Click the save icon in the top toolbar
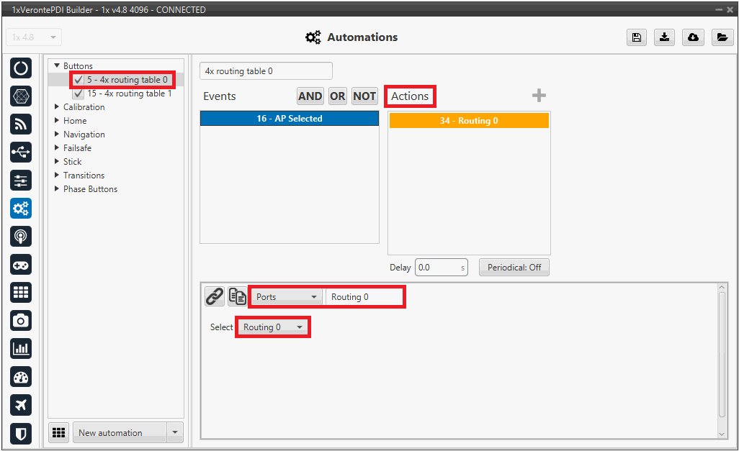 [636, 37]
